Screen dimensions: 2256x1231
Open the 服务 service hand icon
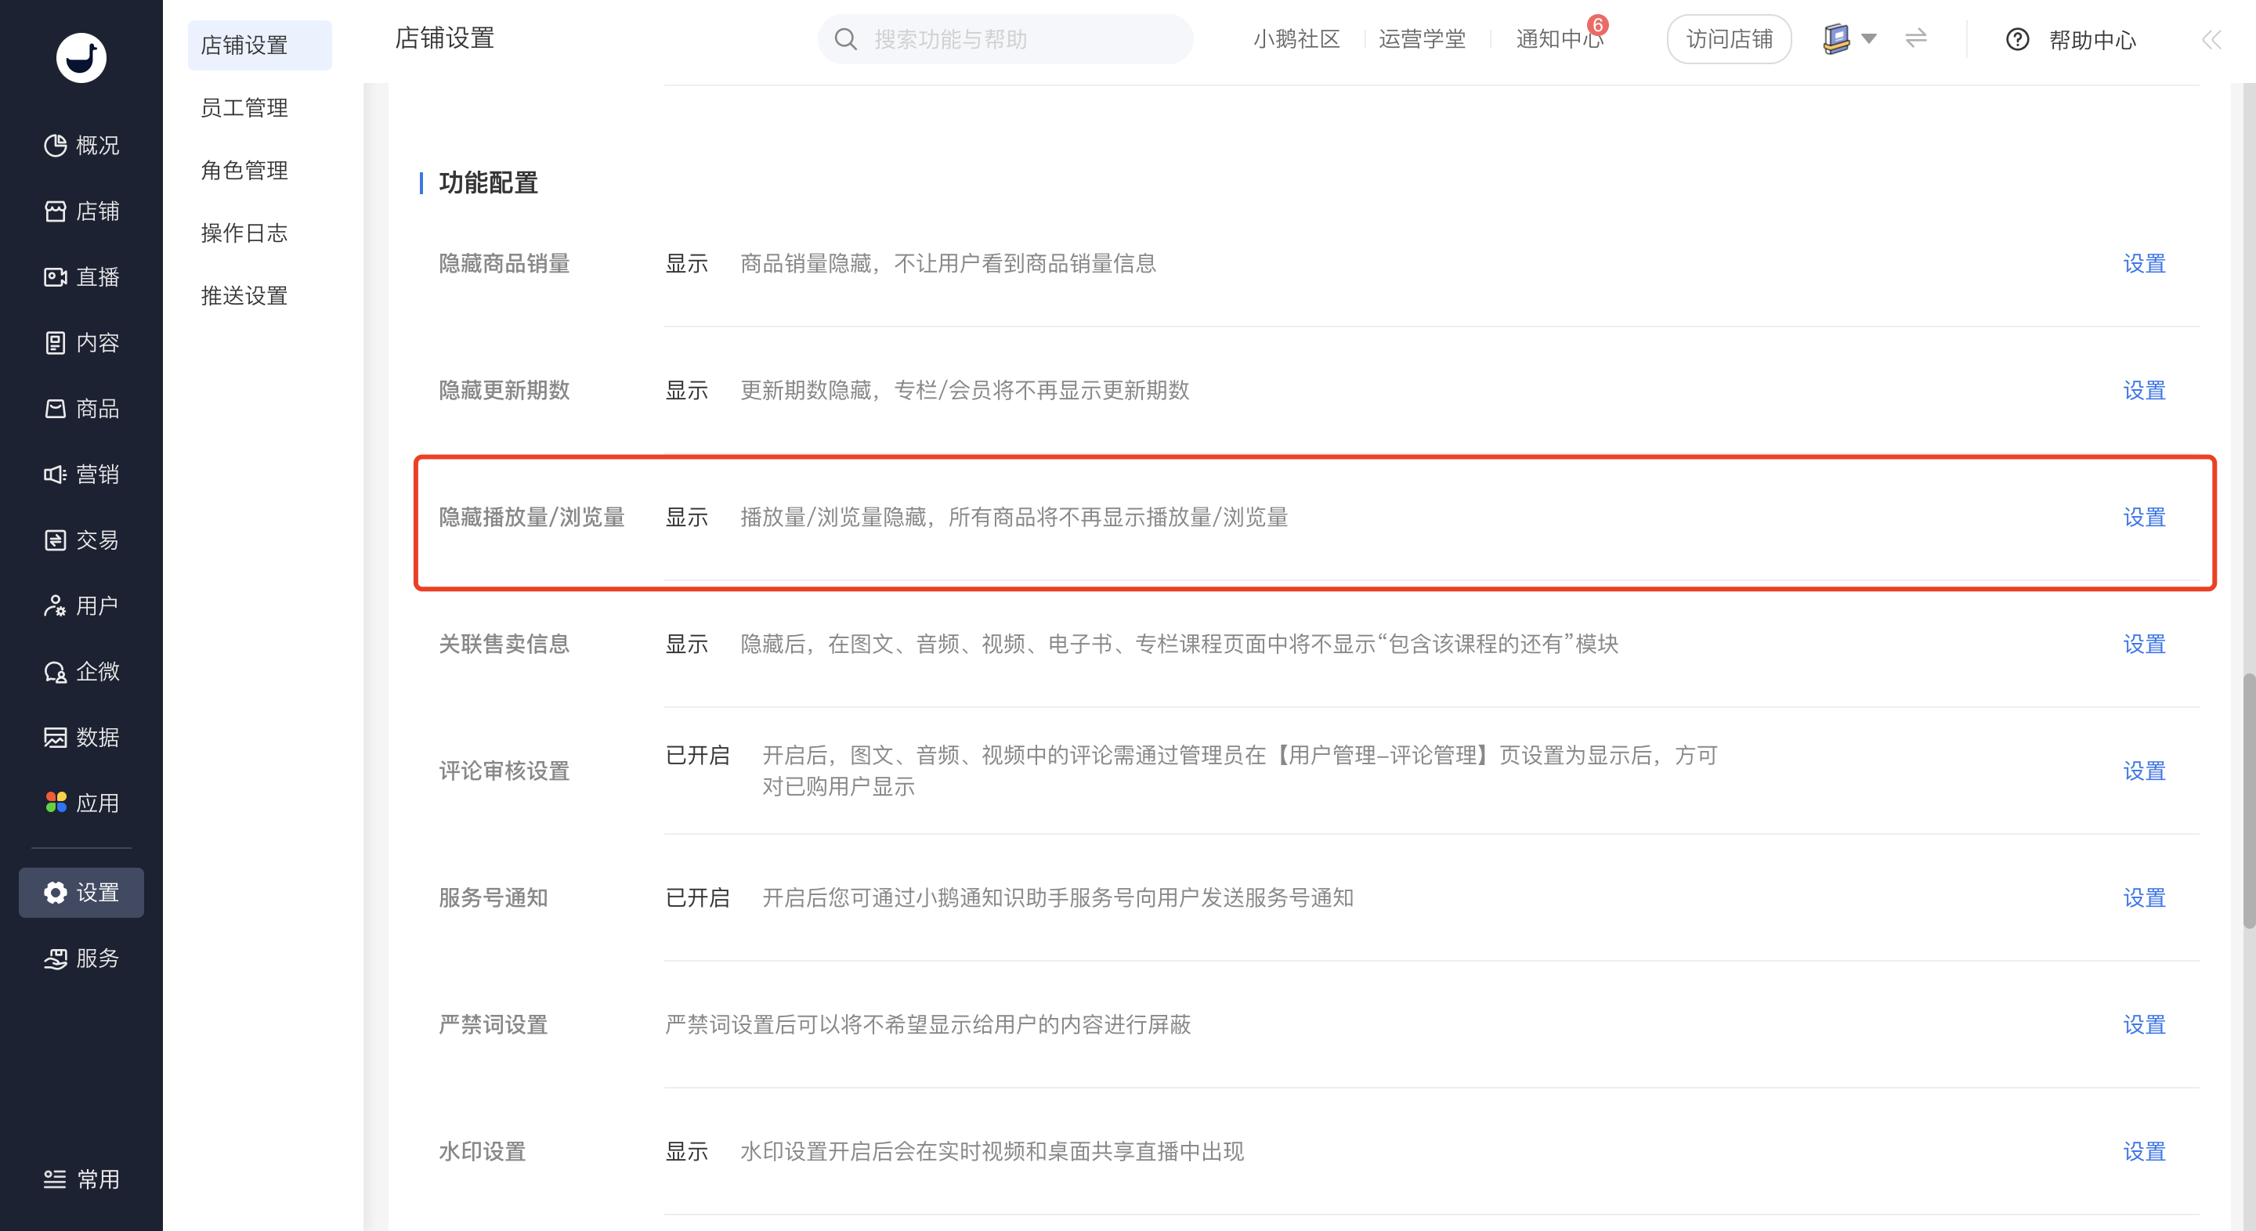[55, 958]
